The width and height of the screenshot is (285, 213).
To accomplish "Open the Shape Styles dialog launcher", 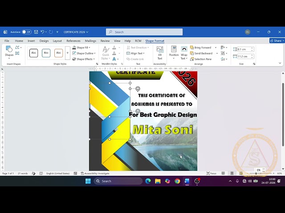I will (97, 64).
